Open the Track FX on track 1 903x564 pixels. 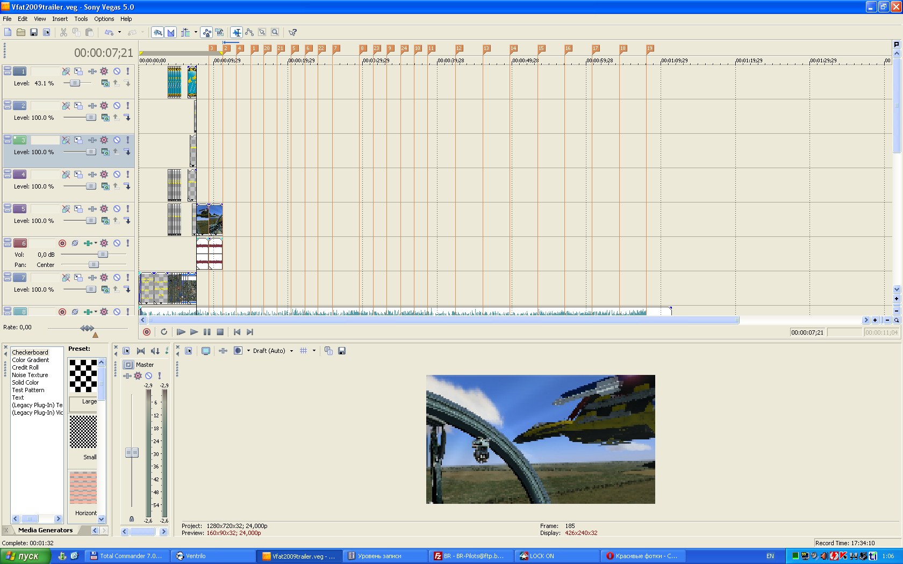[x=104, y=71]
